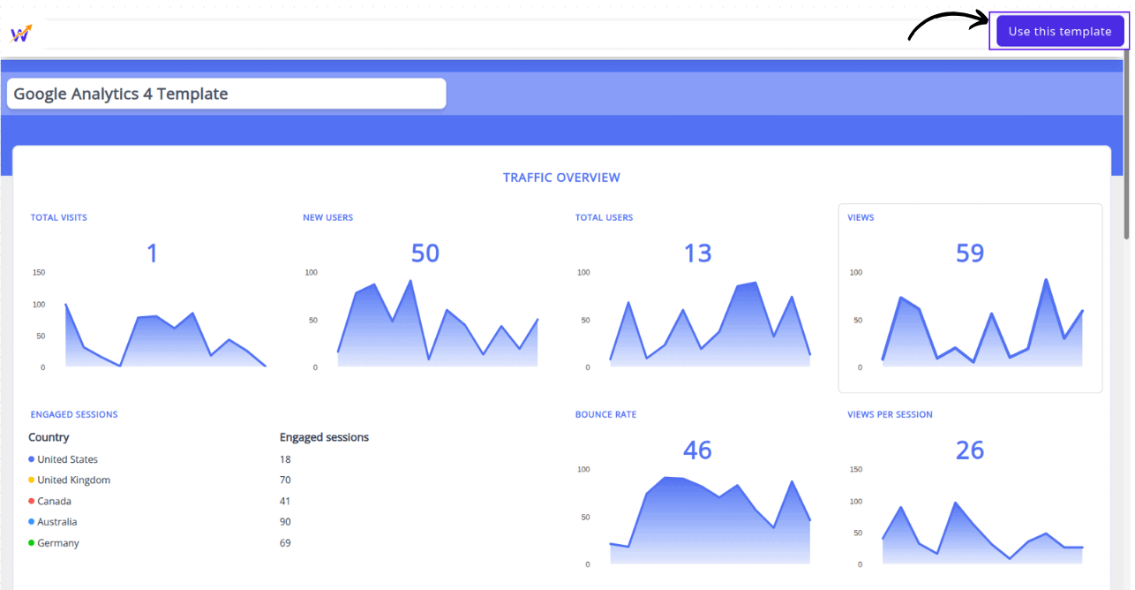Open the New Users widget title
The image size is (1135, 590).
(327, 217)
